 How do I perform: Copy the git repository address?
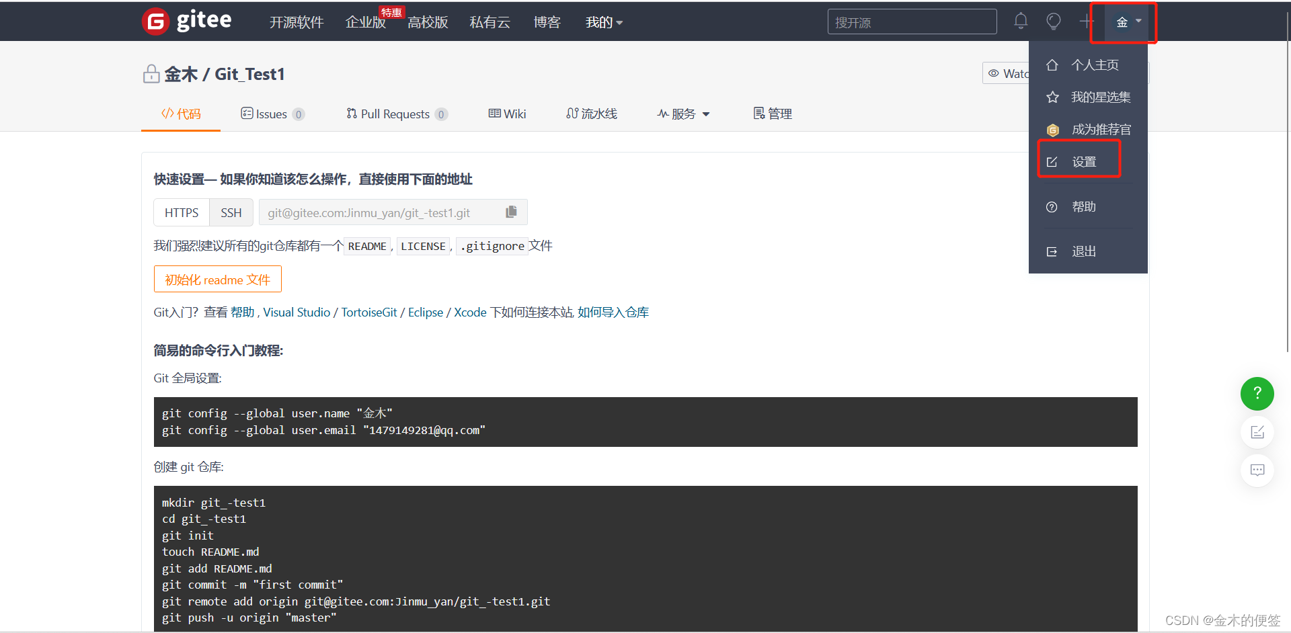(511, 212)
